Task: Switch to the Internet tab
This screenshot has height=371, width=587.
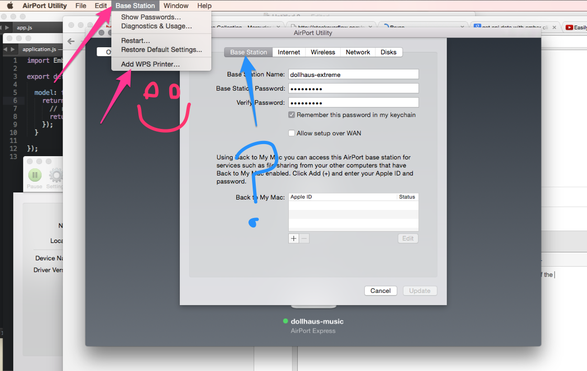Action: click(x=289, y=52)
